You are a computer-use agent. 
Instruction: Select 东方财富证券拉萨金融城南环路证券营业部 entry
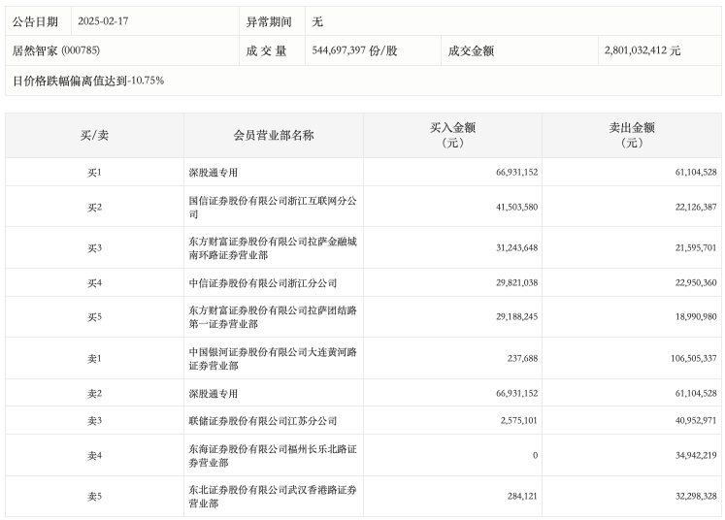273,248
